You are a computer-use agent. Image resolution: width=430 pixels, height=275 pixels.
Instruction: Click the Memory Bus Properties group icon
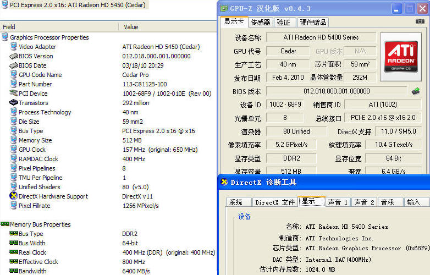(x=5, y=224)
